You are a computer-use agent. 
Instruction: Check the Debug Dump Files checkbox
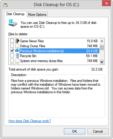point(12,45)
